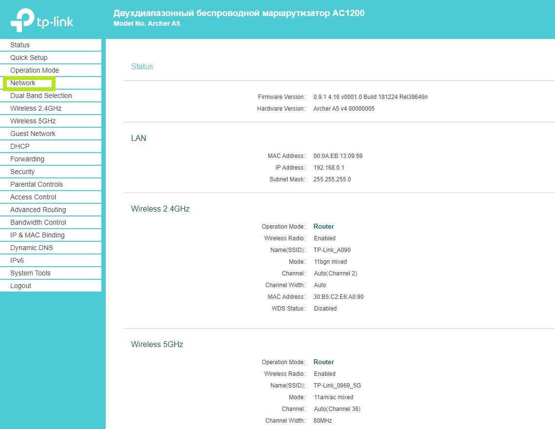The image size is (555, 429).
Task: Go to Parental Controls
Action: coord(37,184)
